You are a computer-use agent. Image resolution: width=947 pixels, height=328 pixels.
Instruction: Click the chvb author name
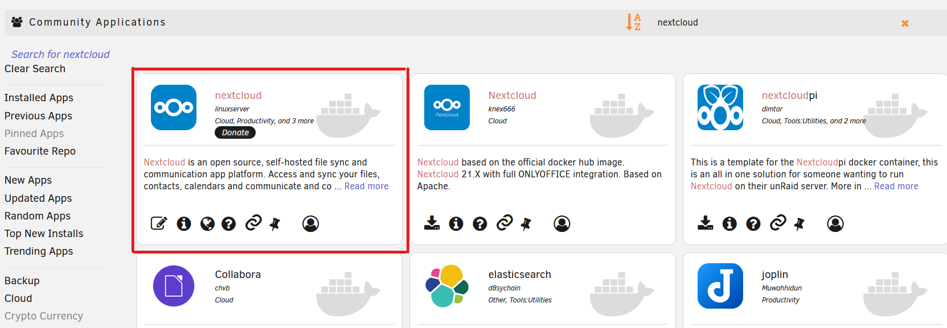(222, 288)
